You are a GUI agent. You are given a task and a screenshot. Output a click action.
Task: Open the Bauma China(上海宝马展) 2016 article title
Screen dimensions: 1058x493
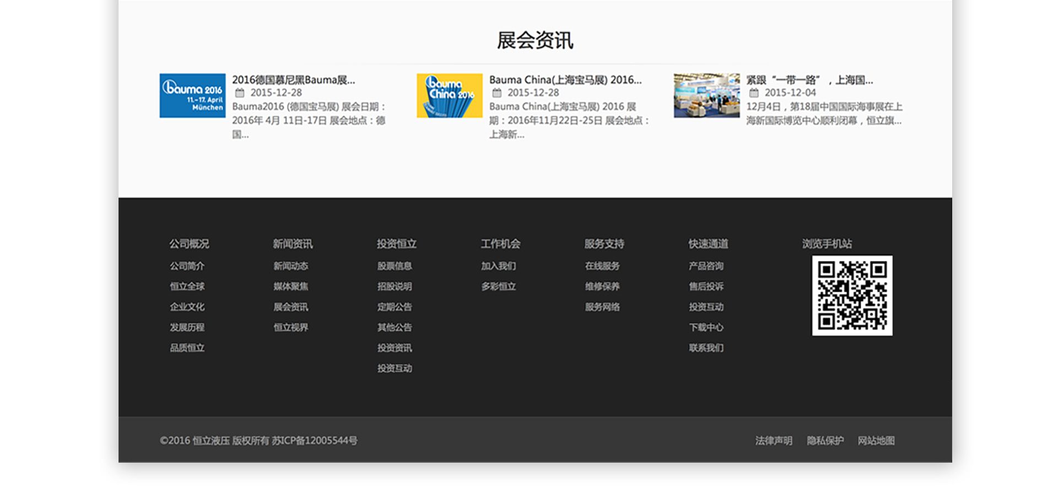point(565,80)
